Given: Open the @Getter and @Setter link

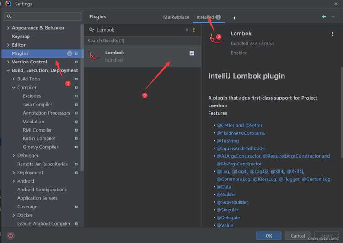Looking at the screenshot, I should [x=239, y=126].
